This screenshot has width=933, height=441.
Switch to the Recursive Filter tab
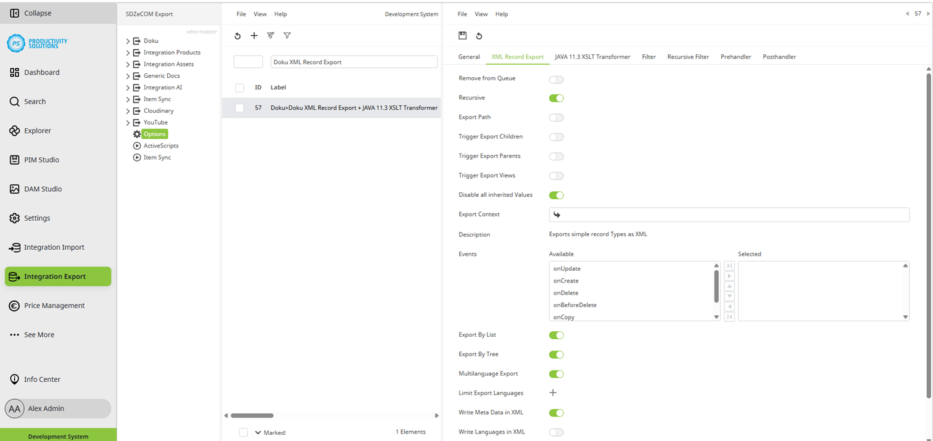(x=688, y=56)
